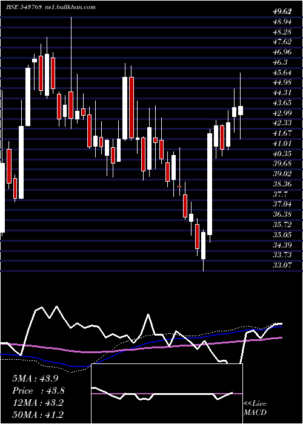Select the 35.05 price label

coord(282,235)
